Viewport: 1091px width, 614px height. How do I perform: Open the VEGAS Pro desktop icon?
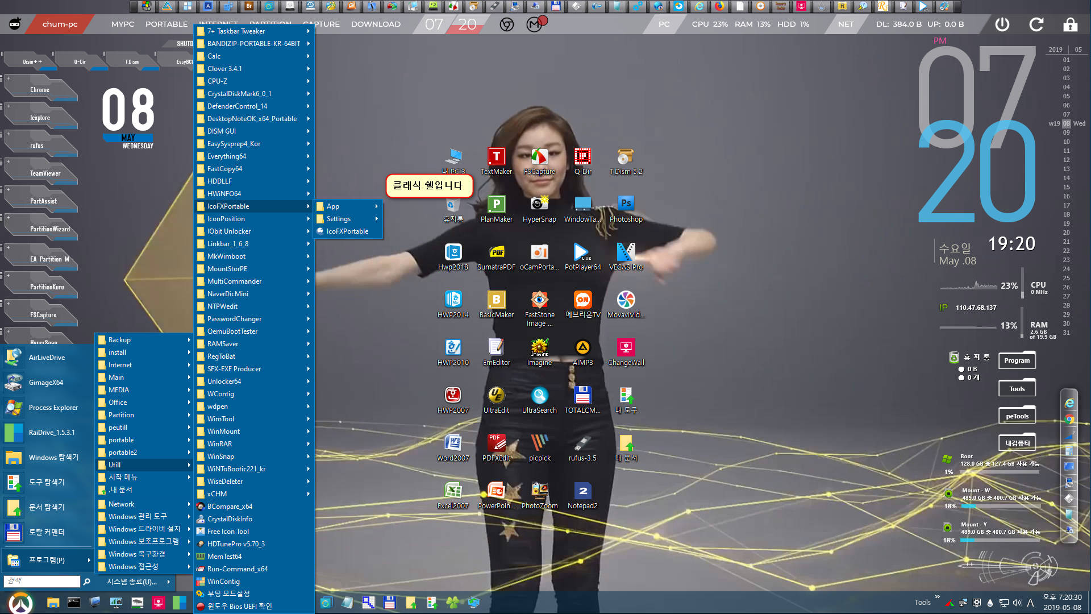point(626,256)
